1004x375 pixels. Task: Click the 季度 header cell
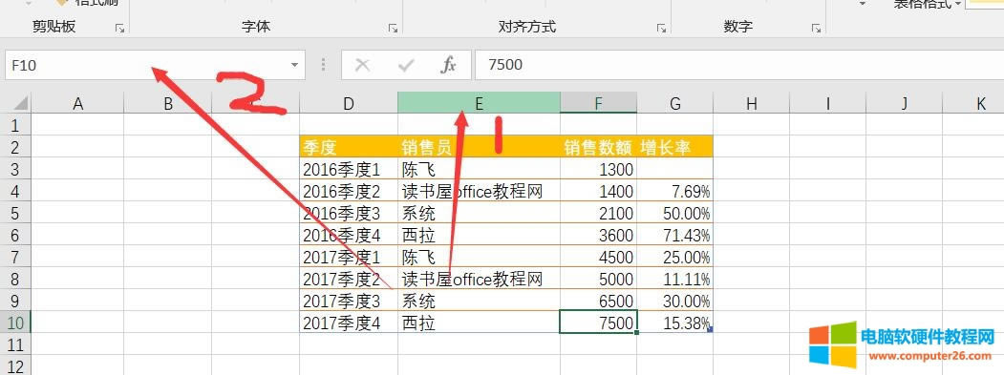(x=349, y=147)
